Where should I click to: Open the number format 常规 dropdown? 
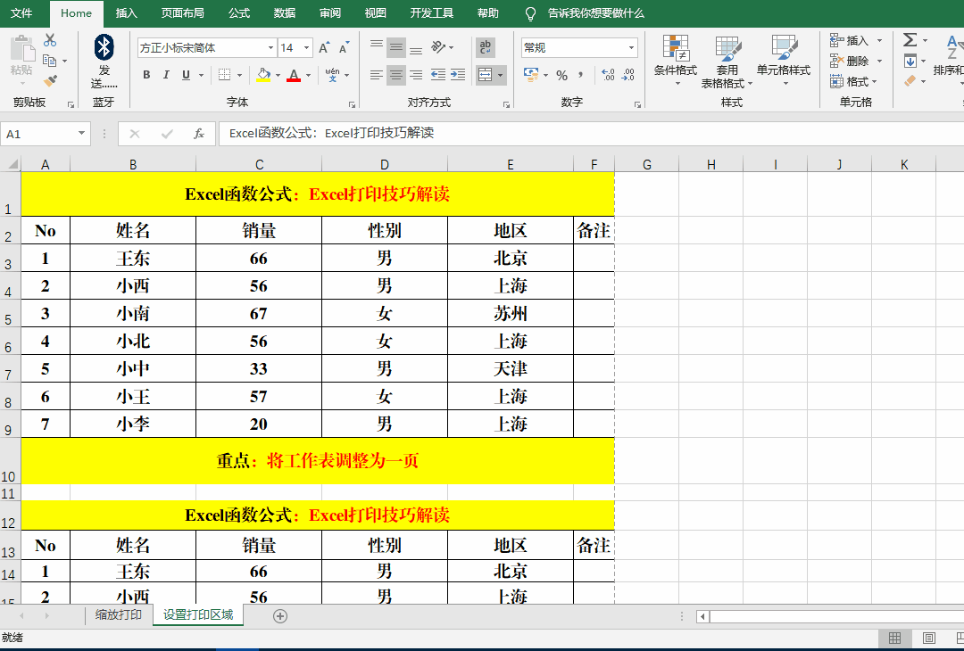(631, 47)
